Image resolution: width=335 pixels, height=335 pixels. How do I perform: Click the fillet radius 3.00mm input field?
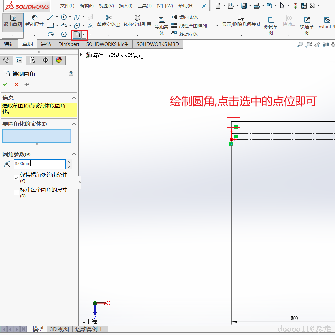(x=40, y=164)
